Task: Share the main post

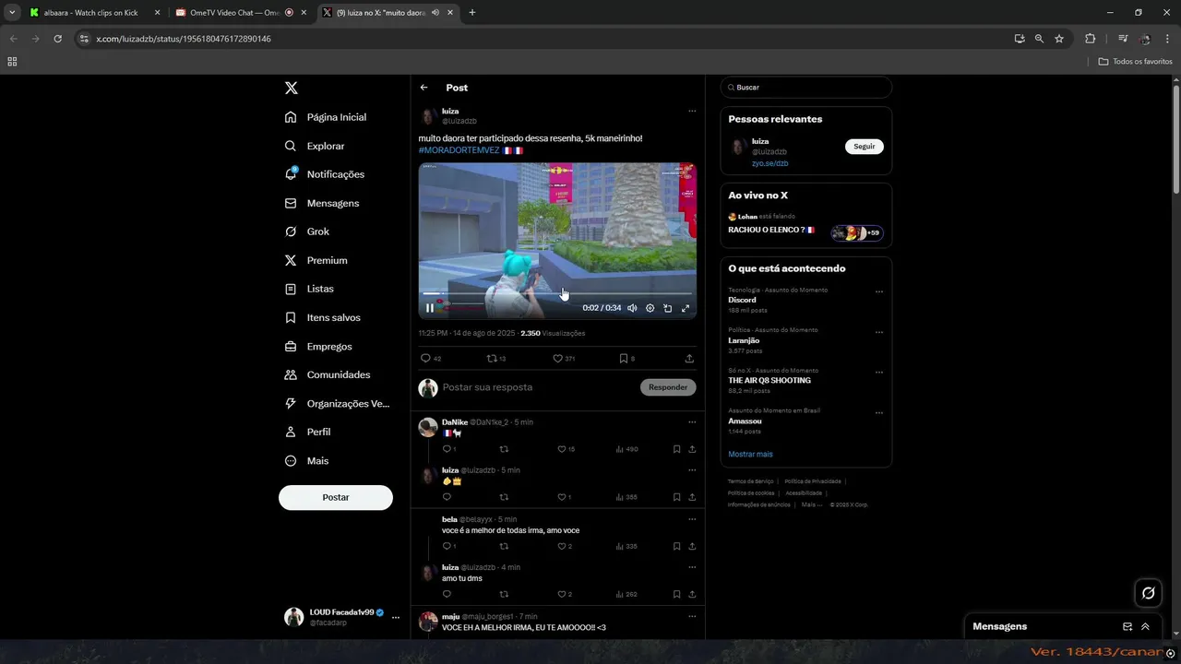Action: coord(689,358)
